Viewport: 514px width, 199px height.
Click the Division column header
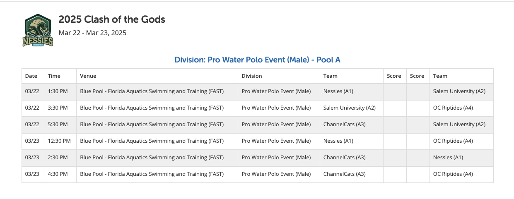tap(252, 76)
